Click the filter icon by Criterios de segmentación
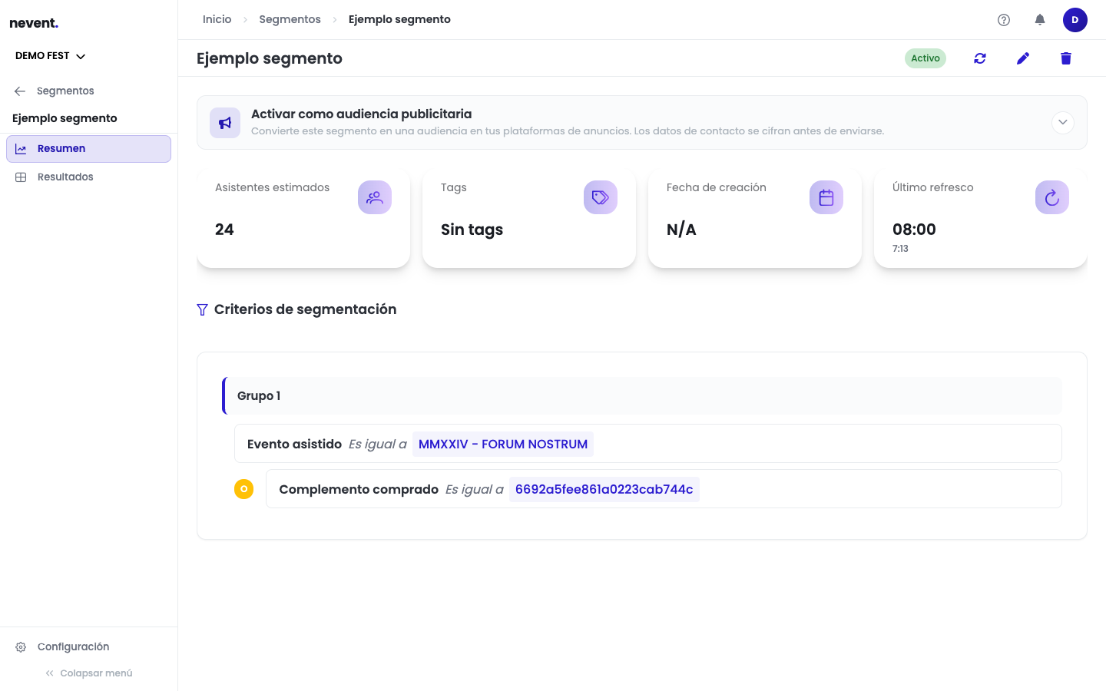 pos(202,309)
